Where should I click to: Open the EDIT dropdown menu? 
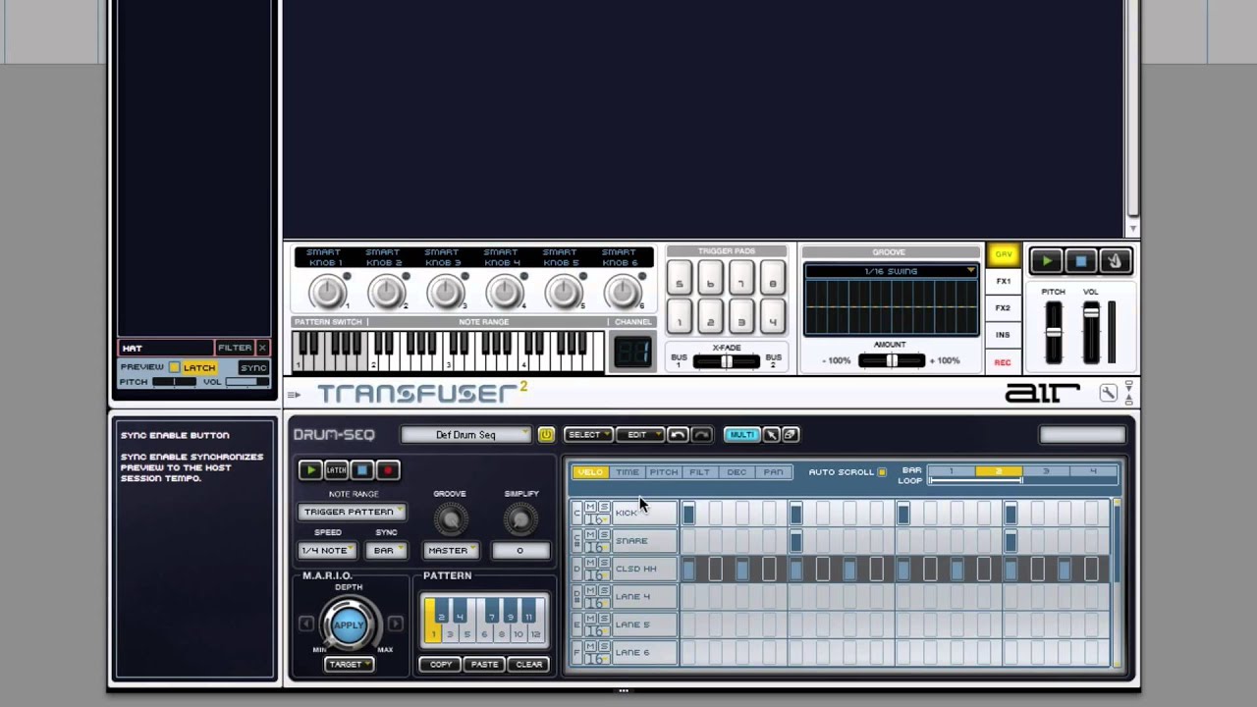640,435
